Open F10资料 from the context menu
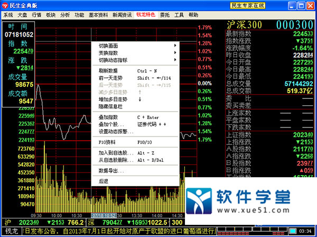This screenshot has width=317, height=237. [135, 142]
